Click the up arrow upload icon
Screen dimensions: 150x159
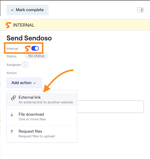click(12, 131)
